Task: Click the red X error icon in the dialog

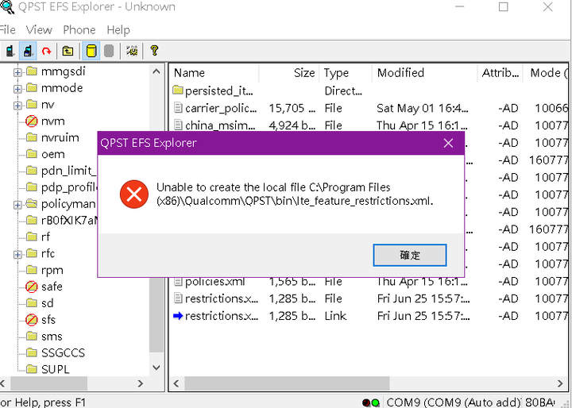Action: point(134,194)
